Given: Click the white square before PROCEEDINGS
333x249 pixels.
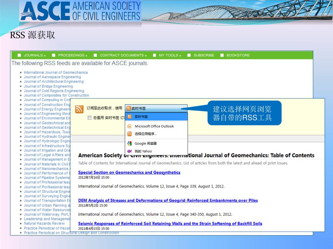Looking at the screenshot, I should tap(54, 55).
